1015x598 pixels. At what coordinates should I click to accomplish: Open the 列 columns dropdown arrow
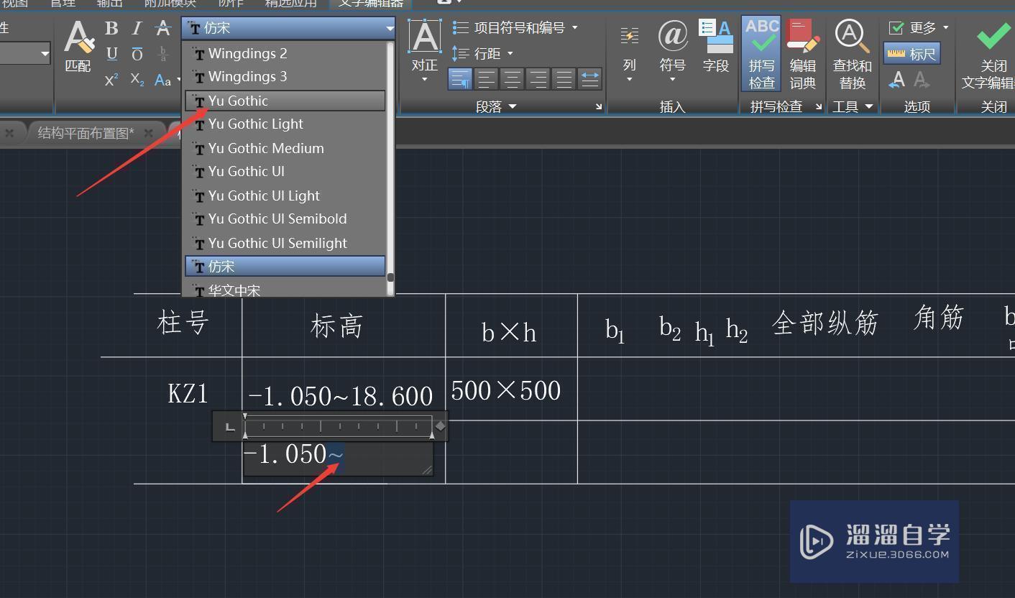coord(630,80)
